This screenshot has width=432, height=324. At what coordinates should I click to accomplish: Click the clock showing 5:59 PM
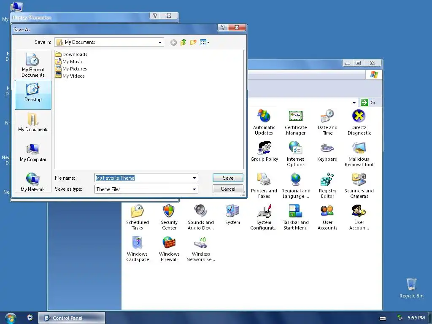[x=416, y=318]
